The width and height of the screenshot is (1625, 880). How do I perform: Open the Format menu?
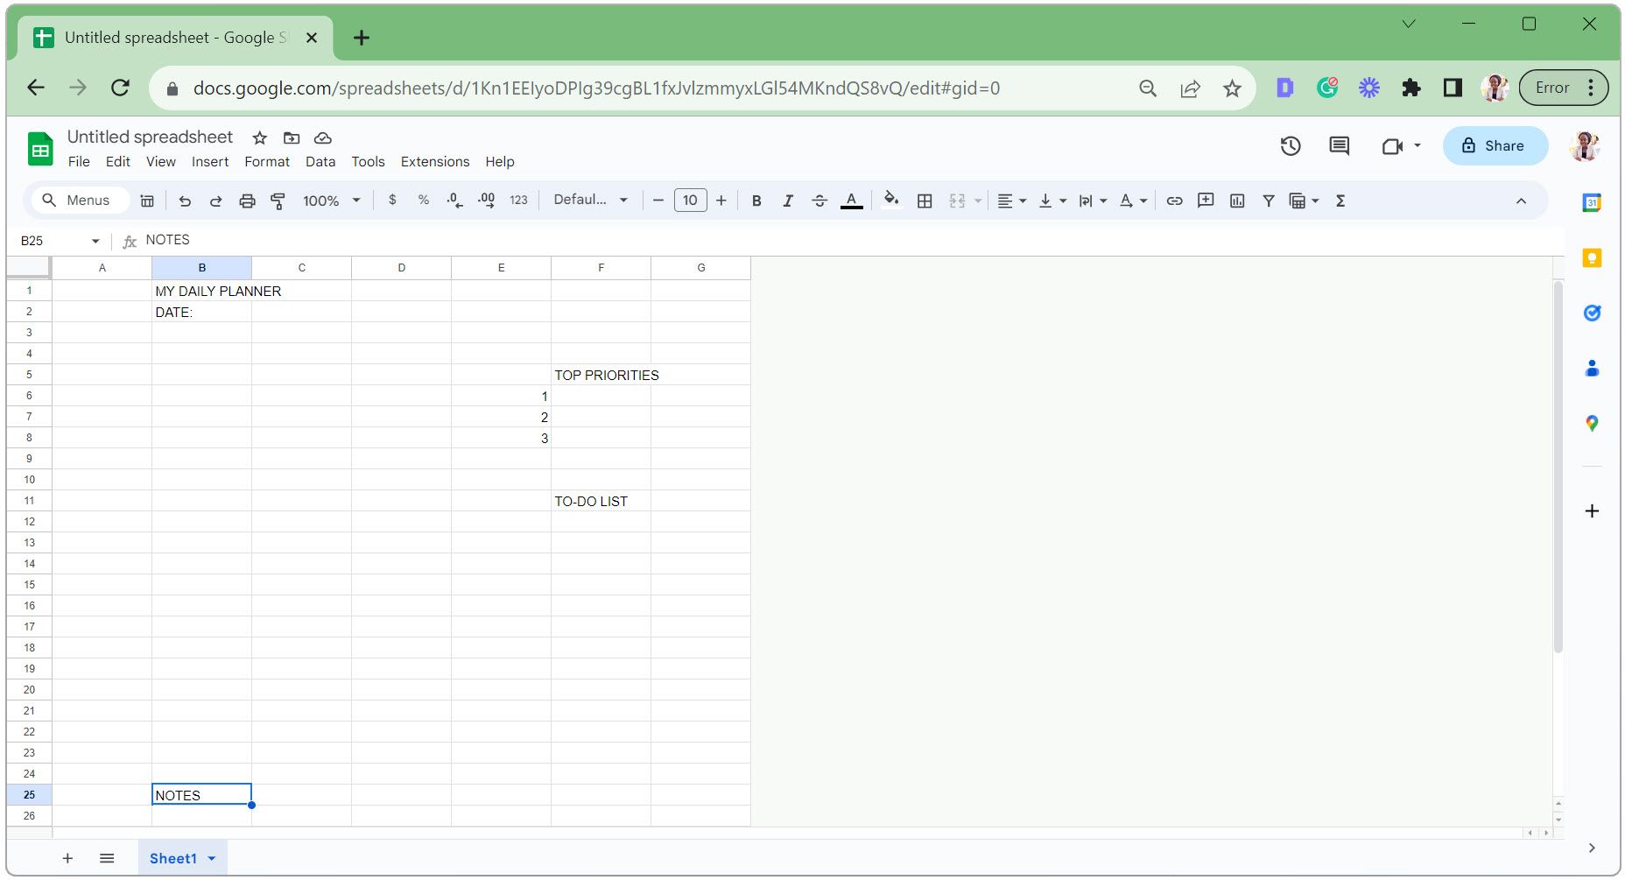coord(266,161)
